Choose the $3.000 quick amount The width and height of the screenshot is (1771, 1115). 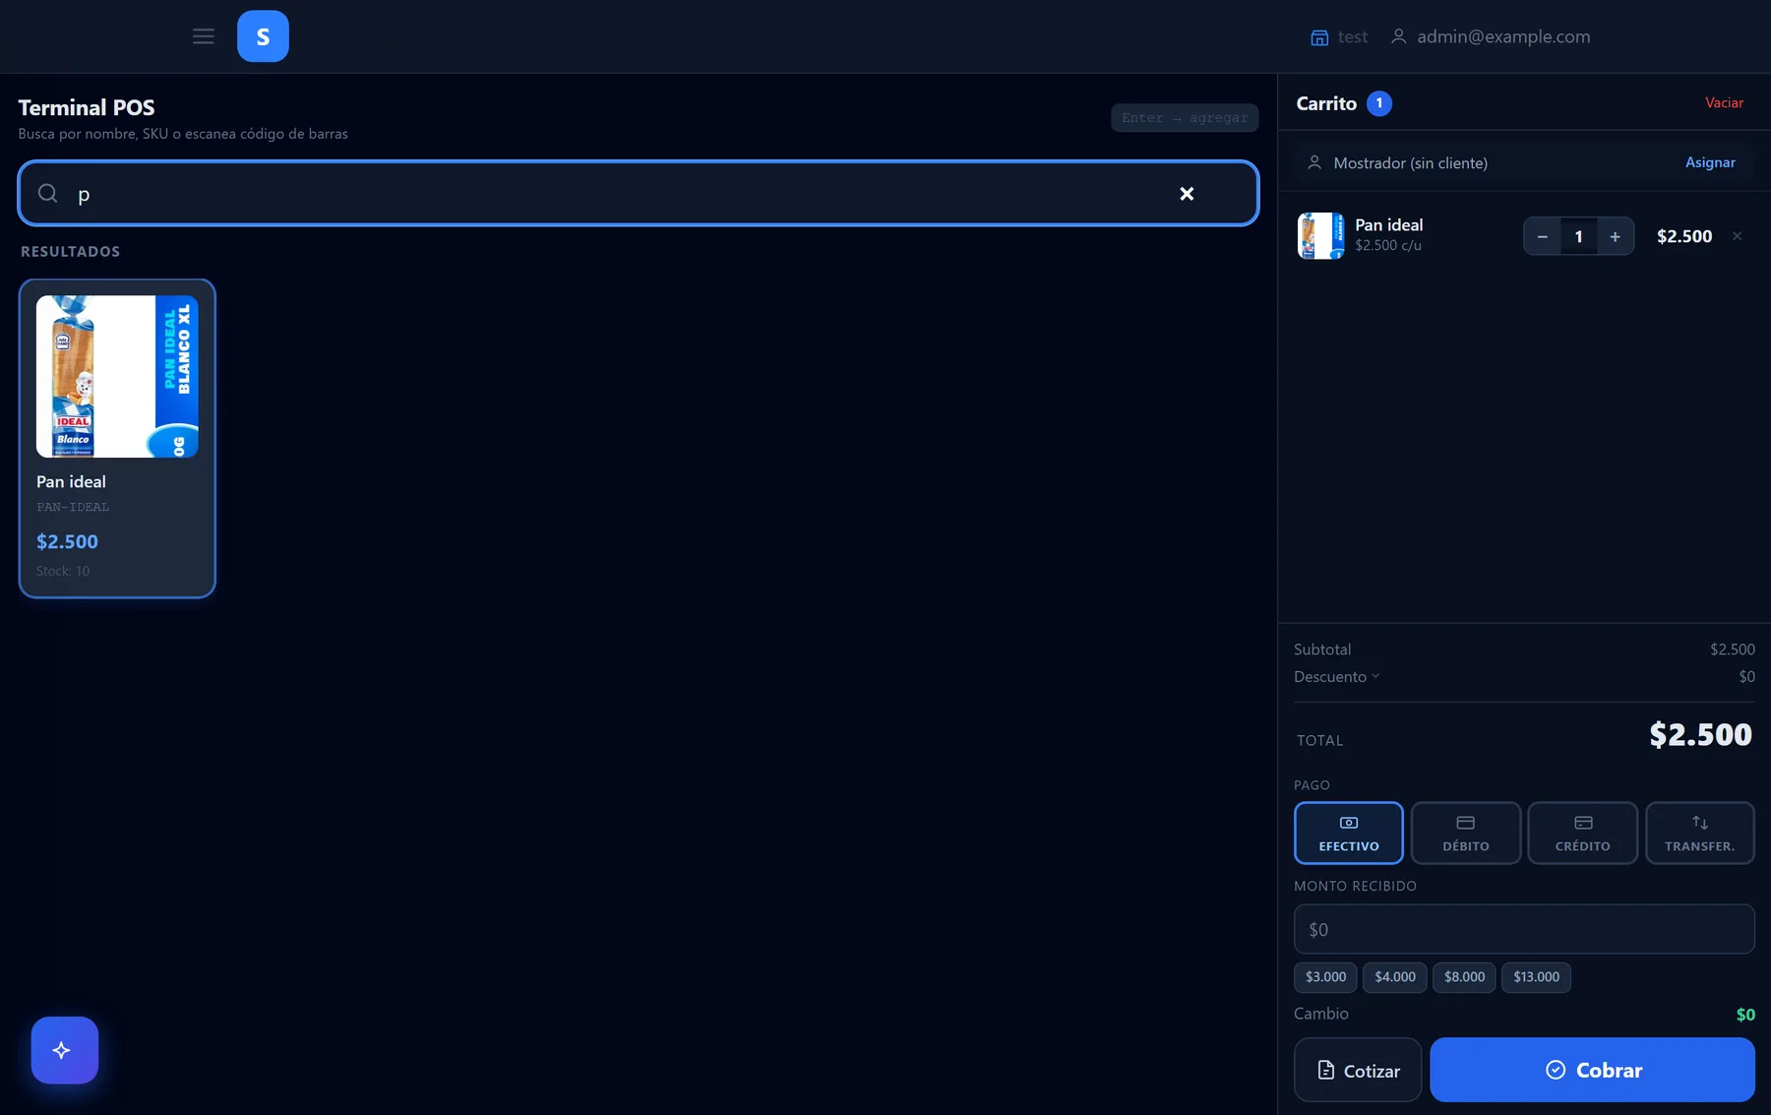point(1325,977)
